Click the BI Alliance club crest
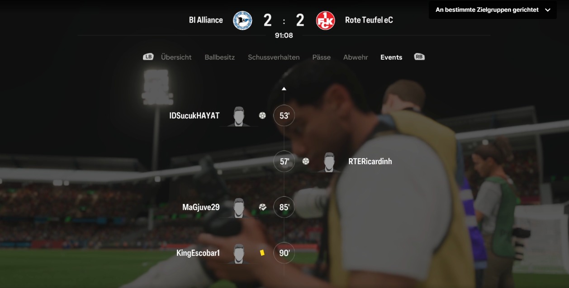Image resolution: width=569 pixels, height=288 pixels. [242, 20]
